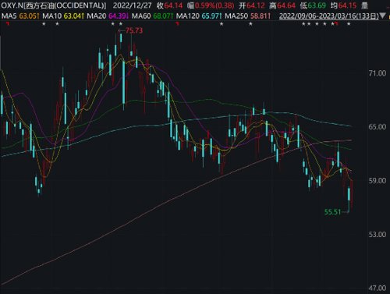Click the 55.51 low price arrow label
This screenshot has width=390, height=294.
click(x=335, y=212)
